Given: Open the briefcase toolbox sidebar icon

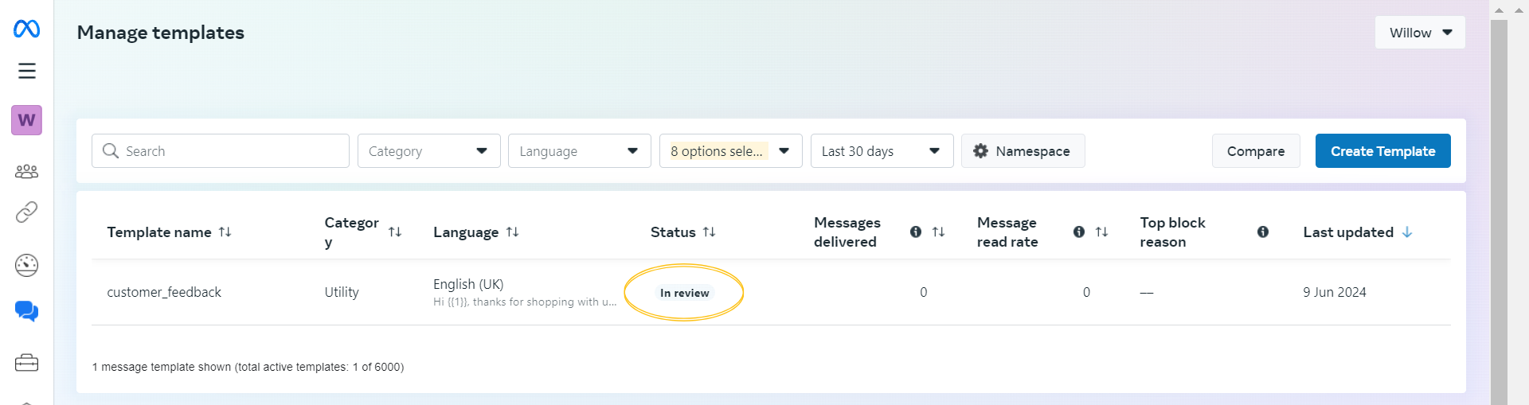Looking at the screenshot, I should [x=26, y=363].
